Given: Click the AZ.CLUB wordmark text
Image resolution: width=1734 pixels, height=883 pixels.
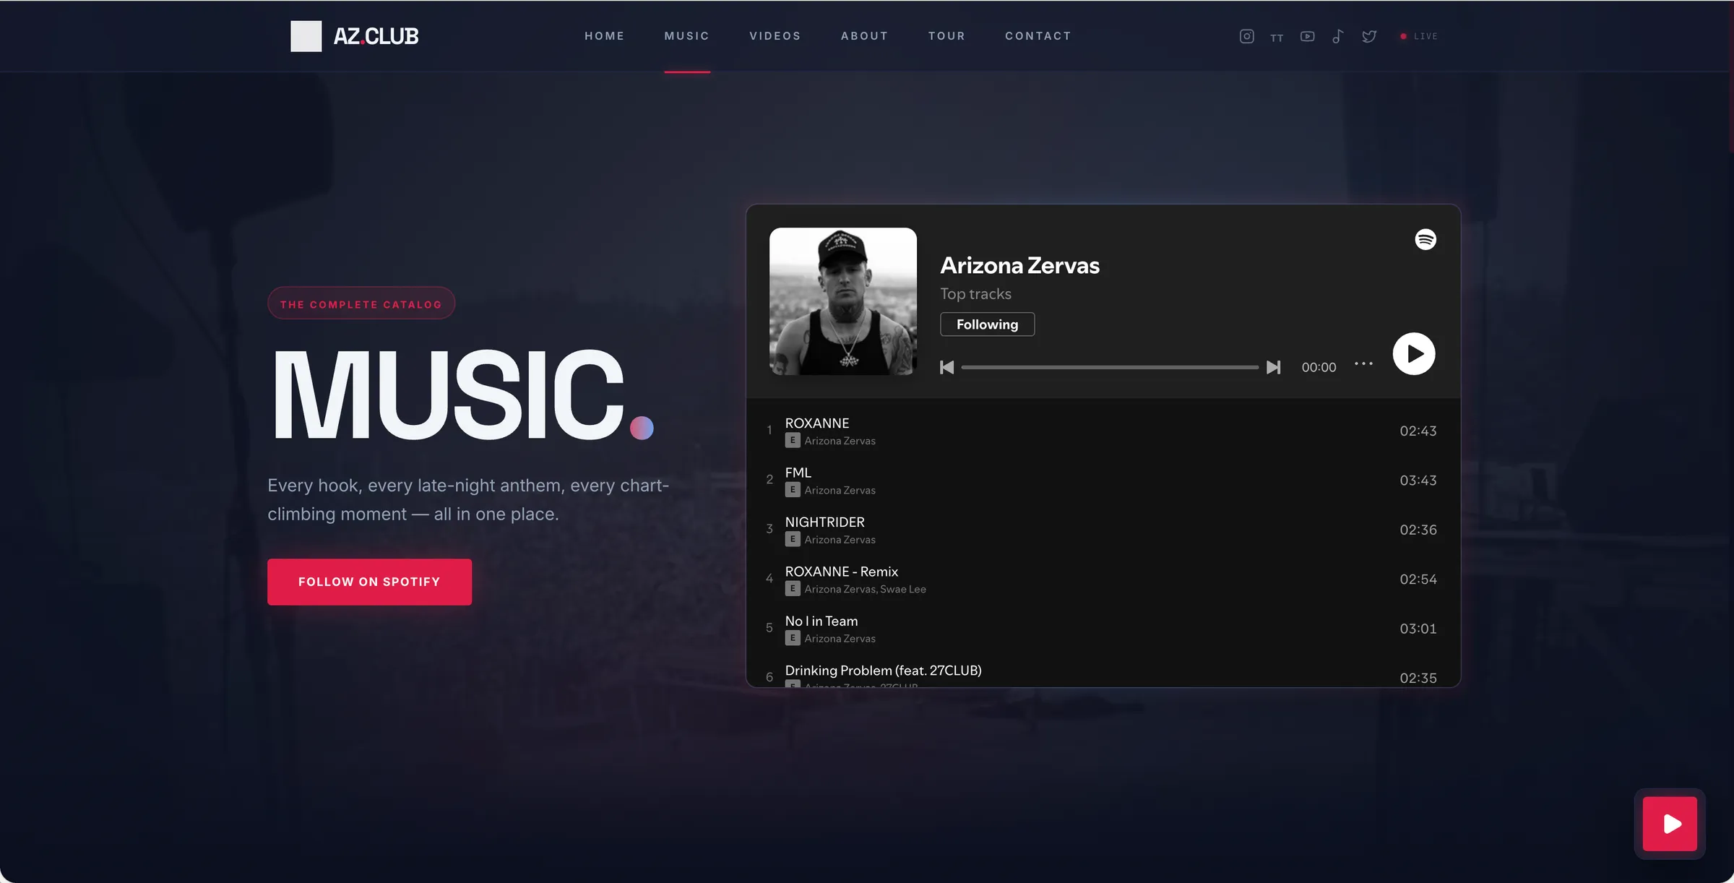Looking at the screenshot, I should tap(376, 36).
